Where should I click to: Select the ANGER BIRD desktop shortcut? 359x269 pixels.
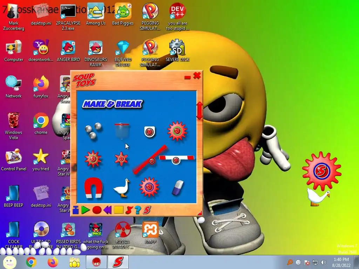pos(68,51)
